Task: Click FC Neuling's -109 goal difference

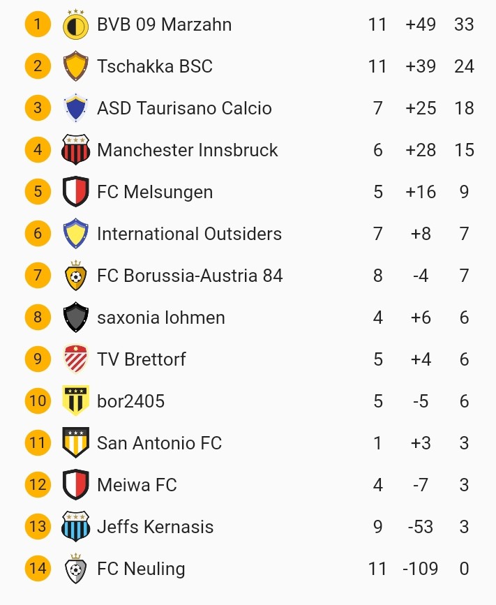Action: click(421, 569)
